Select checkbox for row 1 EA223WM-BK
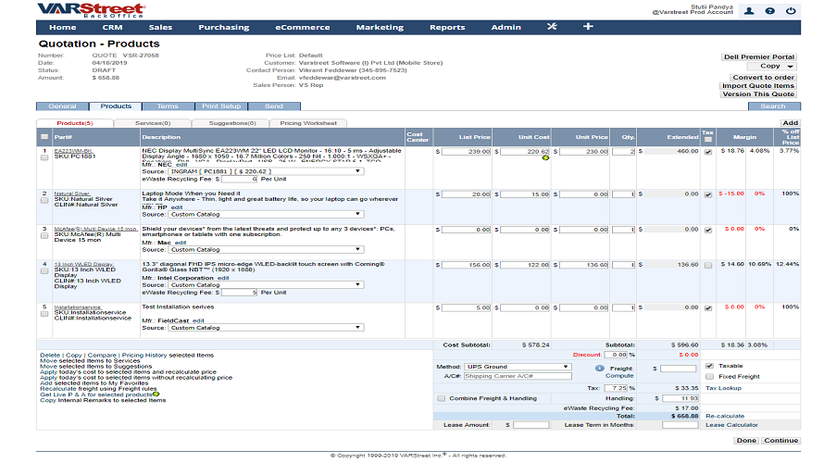This screenshot has height=463, width=824. [x=44, y=157]
